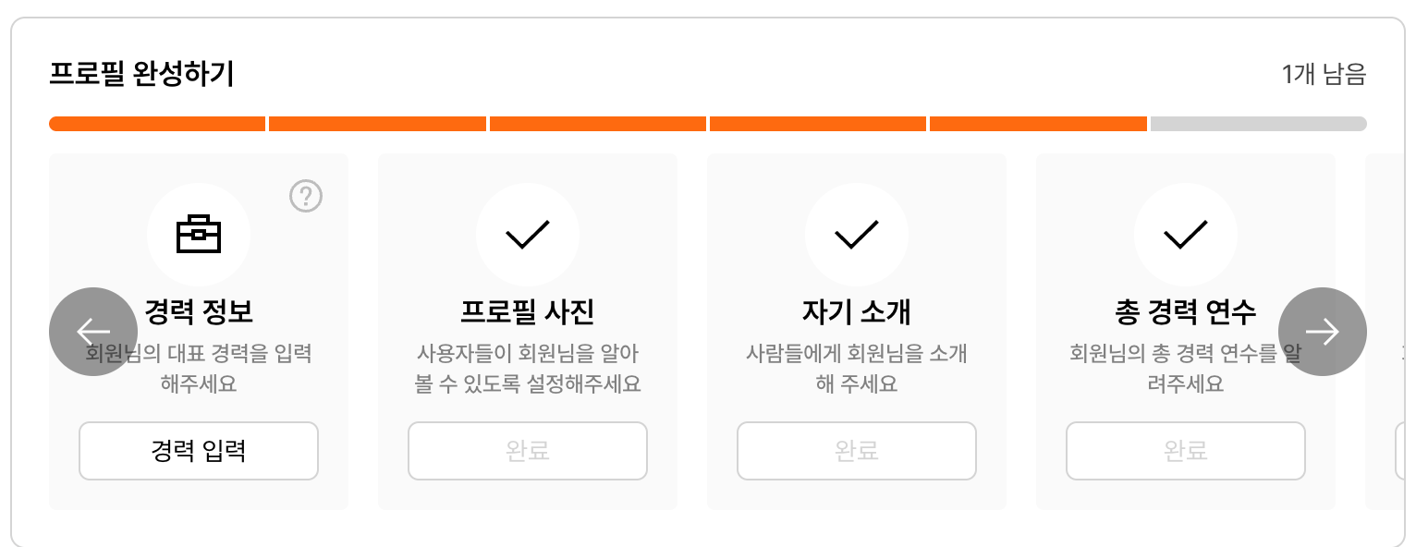Image resolution: width=1416 pixels, height=547 pixels.
Task: Click the 경력 입력 button
Action: click(199, 451)
